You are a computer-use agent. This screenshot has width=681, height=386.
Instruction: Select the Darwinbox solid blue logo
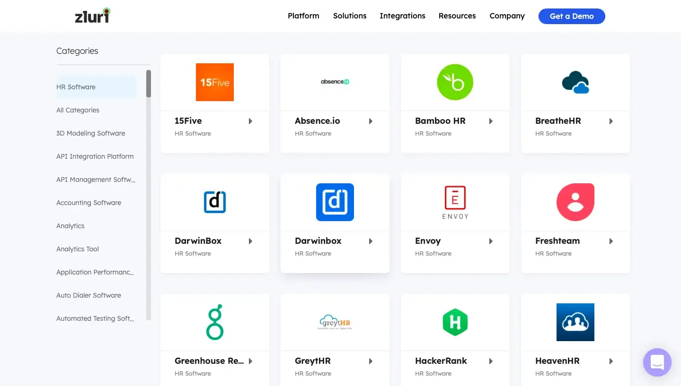[x=335, y=202]
